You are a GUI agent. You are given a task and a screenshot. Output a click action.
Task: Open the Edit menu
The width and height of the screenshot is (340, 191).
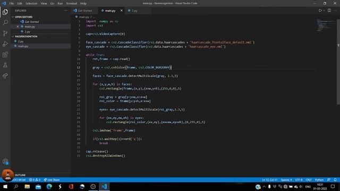20,4
